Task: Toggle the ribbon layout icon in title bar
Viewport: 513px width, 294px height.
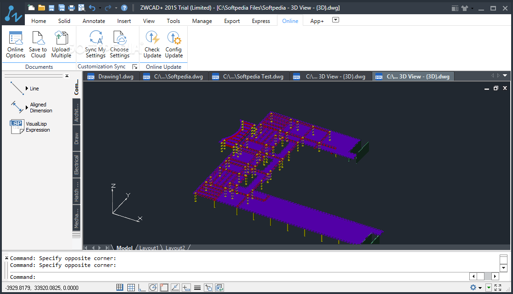Action: (x=455, y=8)
